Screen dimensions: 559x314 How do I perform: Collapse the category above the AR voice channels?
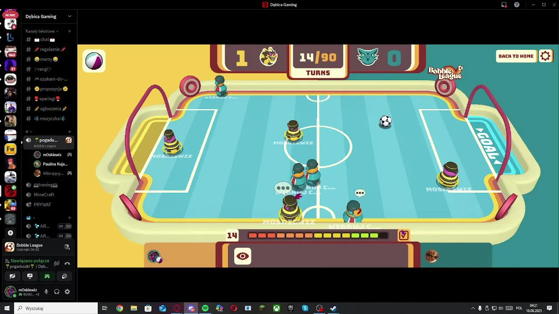click(x=30, y=218)
